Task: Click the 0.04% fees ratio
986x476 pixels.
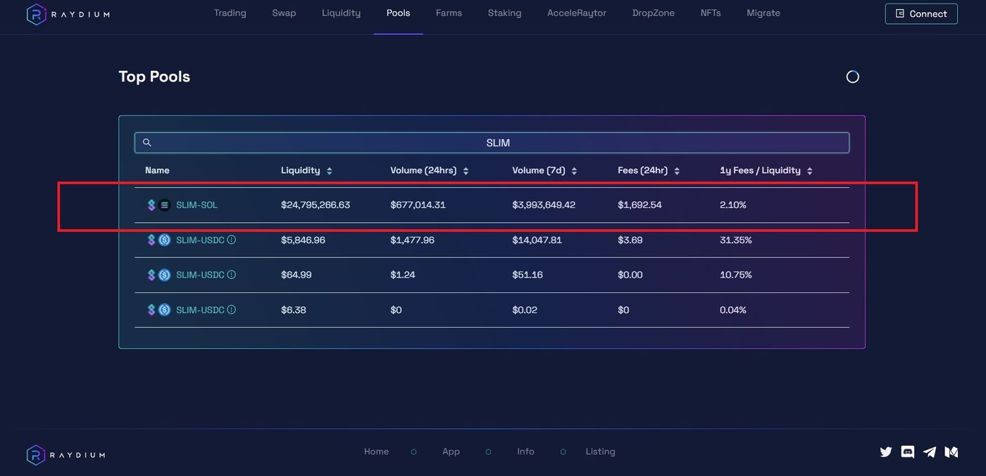Action: click(x=733, y=310)
